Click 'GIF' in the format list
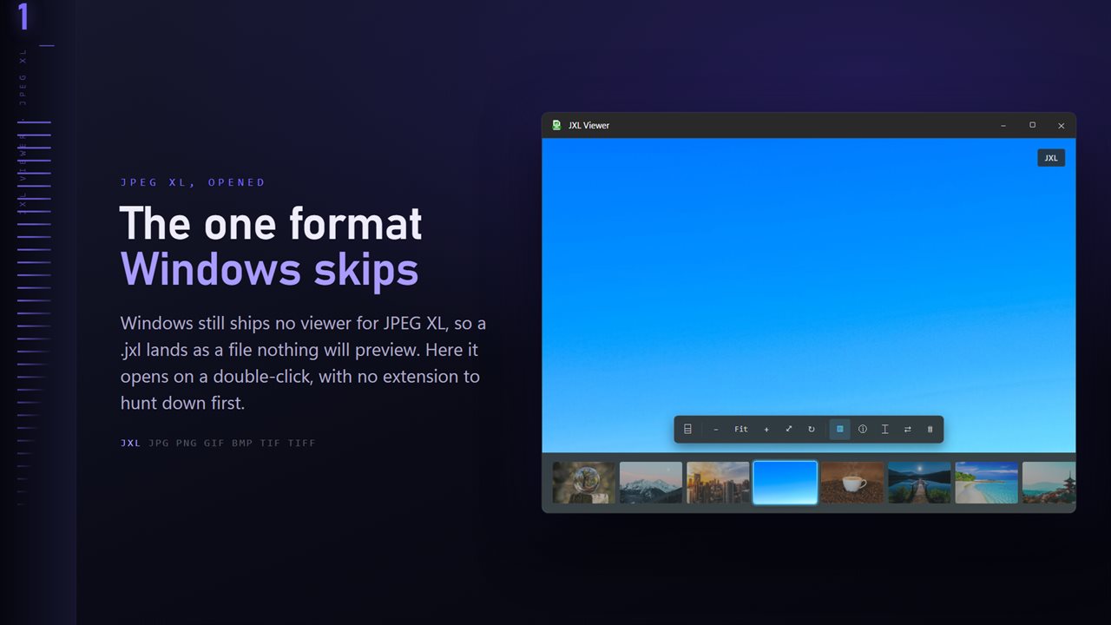1111x625 pixels. click(214, 443)
